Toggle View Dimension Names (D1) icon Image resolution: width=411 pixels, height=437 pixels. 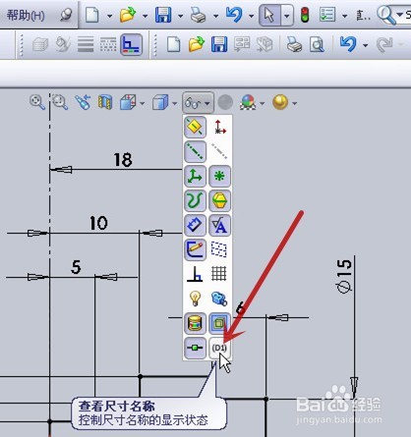click(x=219, y=348)
